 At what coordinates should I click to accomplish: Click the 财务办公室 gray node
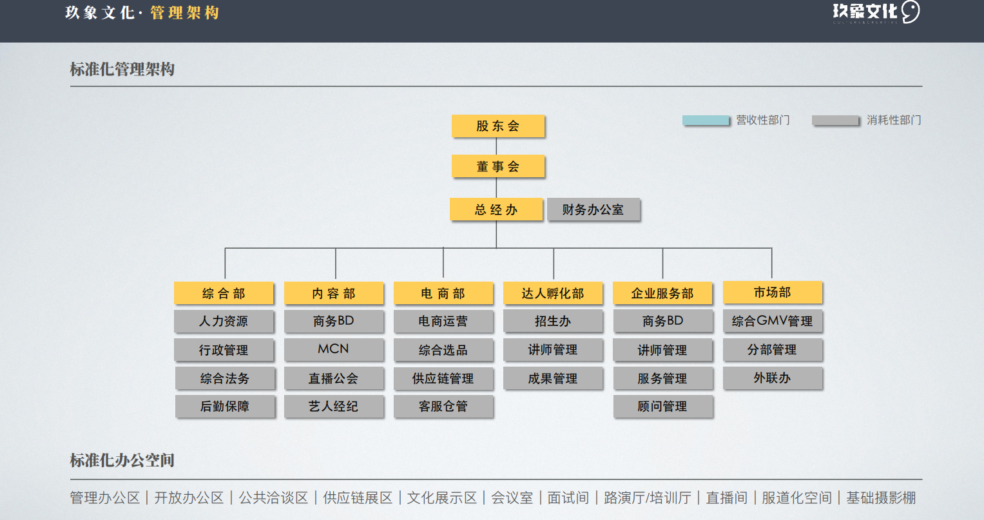coord(593,209)
